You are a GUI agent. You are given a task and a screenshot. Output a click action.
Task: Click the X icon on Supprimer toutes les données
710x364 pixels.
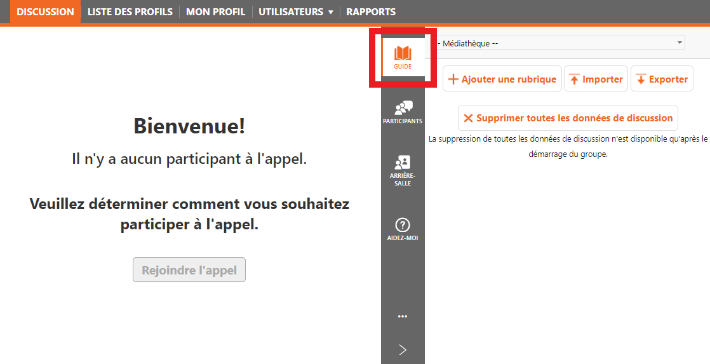tap(468, 118)
